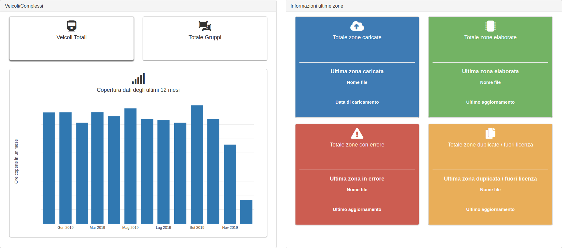Click the Mag 2019 bar in chart
This screenshot has height=248, width=562.
coord(130,166)
